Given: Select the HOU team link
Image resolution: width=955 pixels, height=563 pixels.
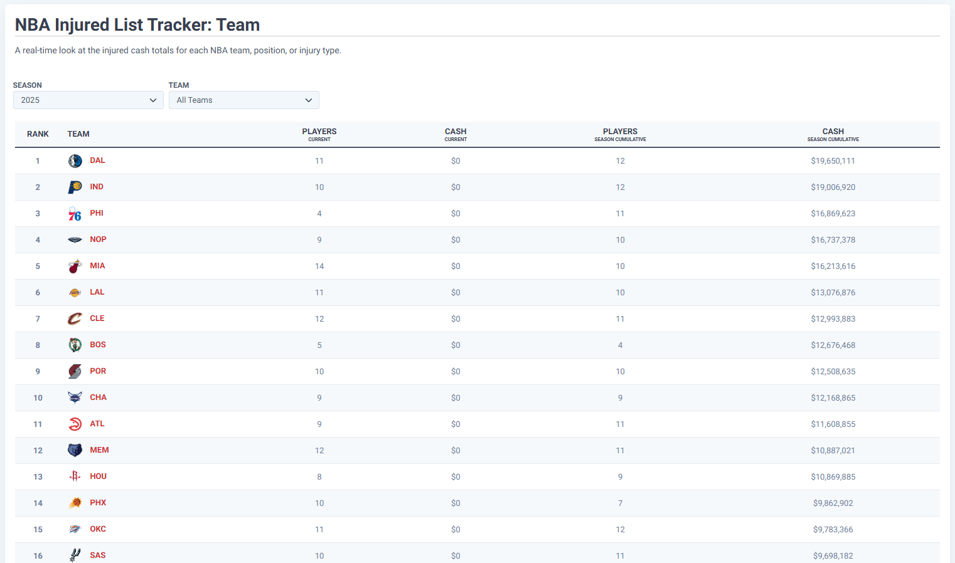Looking at the screenshot, I should tap(98, 476).
